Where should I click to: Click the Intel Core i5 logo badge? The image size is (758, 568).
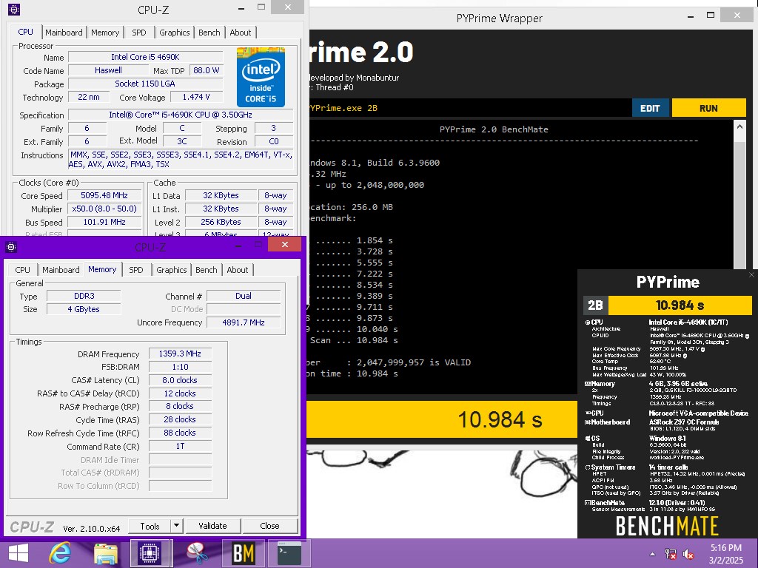coord(261,77)
